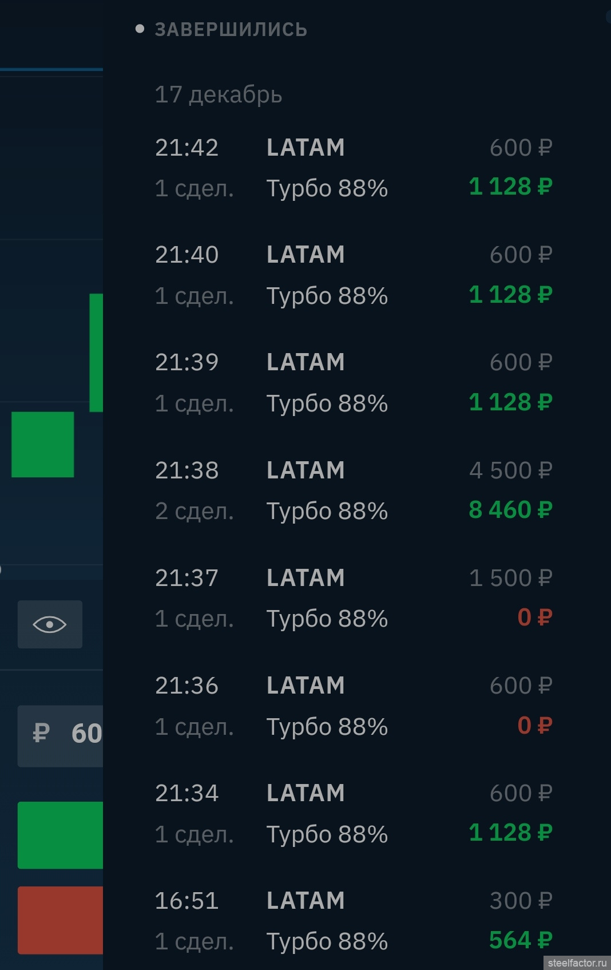Click the large green up button
This screenshot has width=611, height=970.
coord(61,835)
